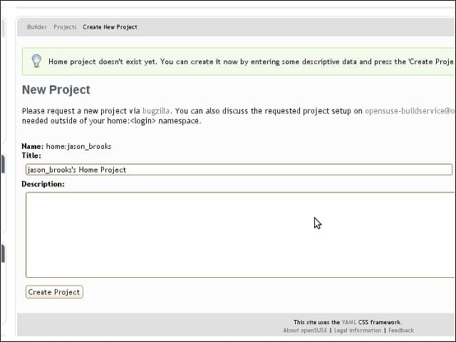This screenshot has height=342, width=456.
Task: Click the Description label
Action: (x=43, y=184)
